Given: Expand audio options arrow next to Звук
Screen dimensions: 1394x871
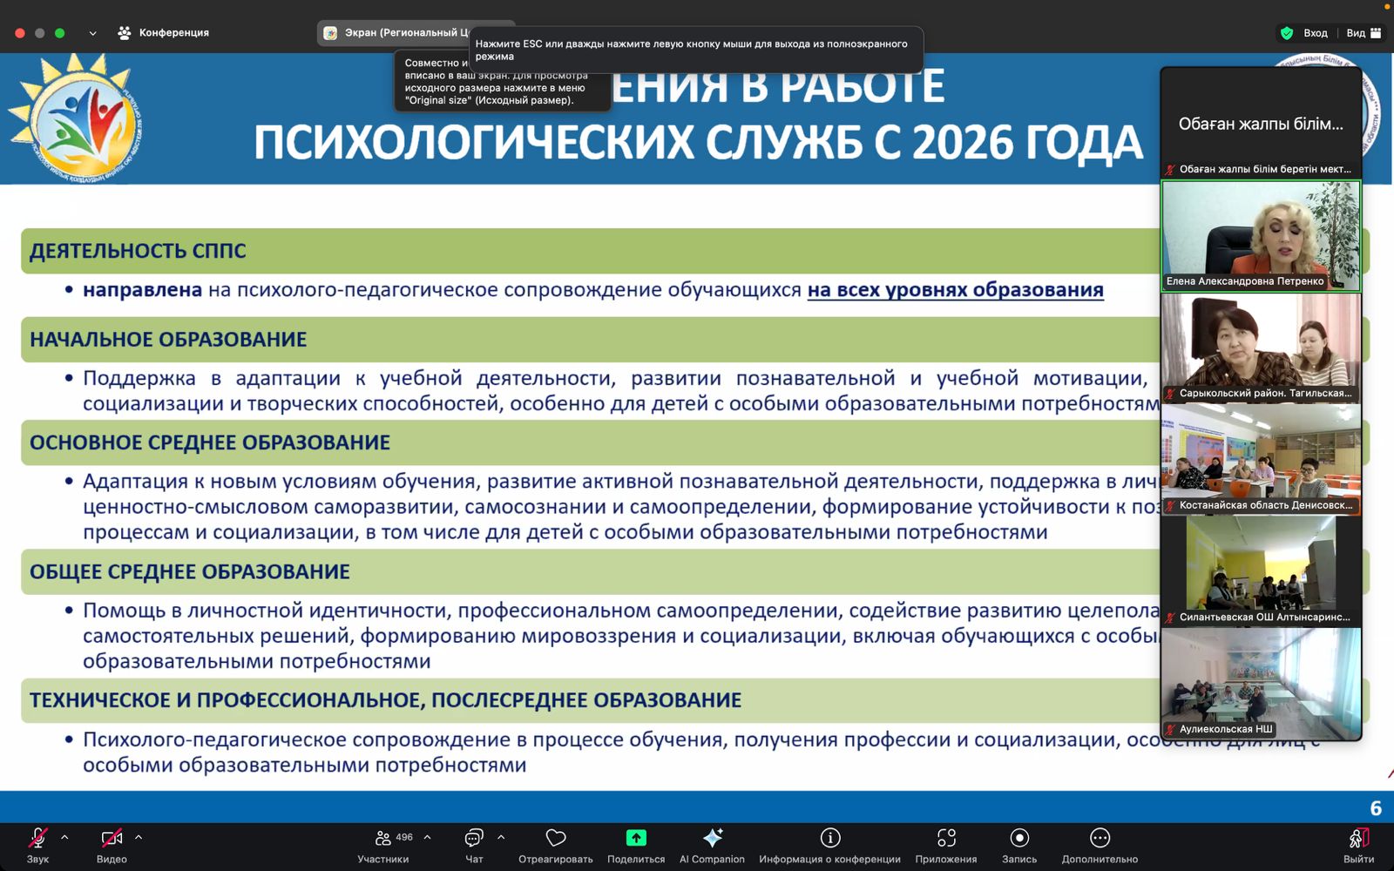Looking at the screenshot, I should click(64, 837).
